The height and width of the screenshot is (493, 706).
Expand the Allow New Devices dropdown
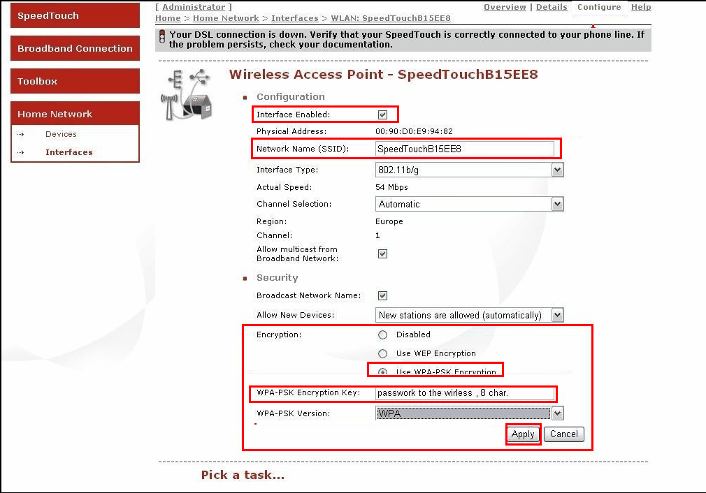(x=557, y=314)
